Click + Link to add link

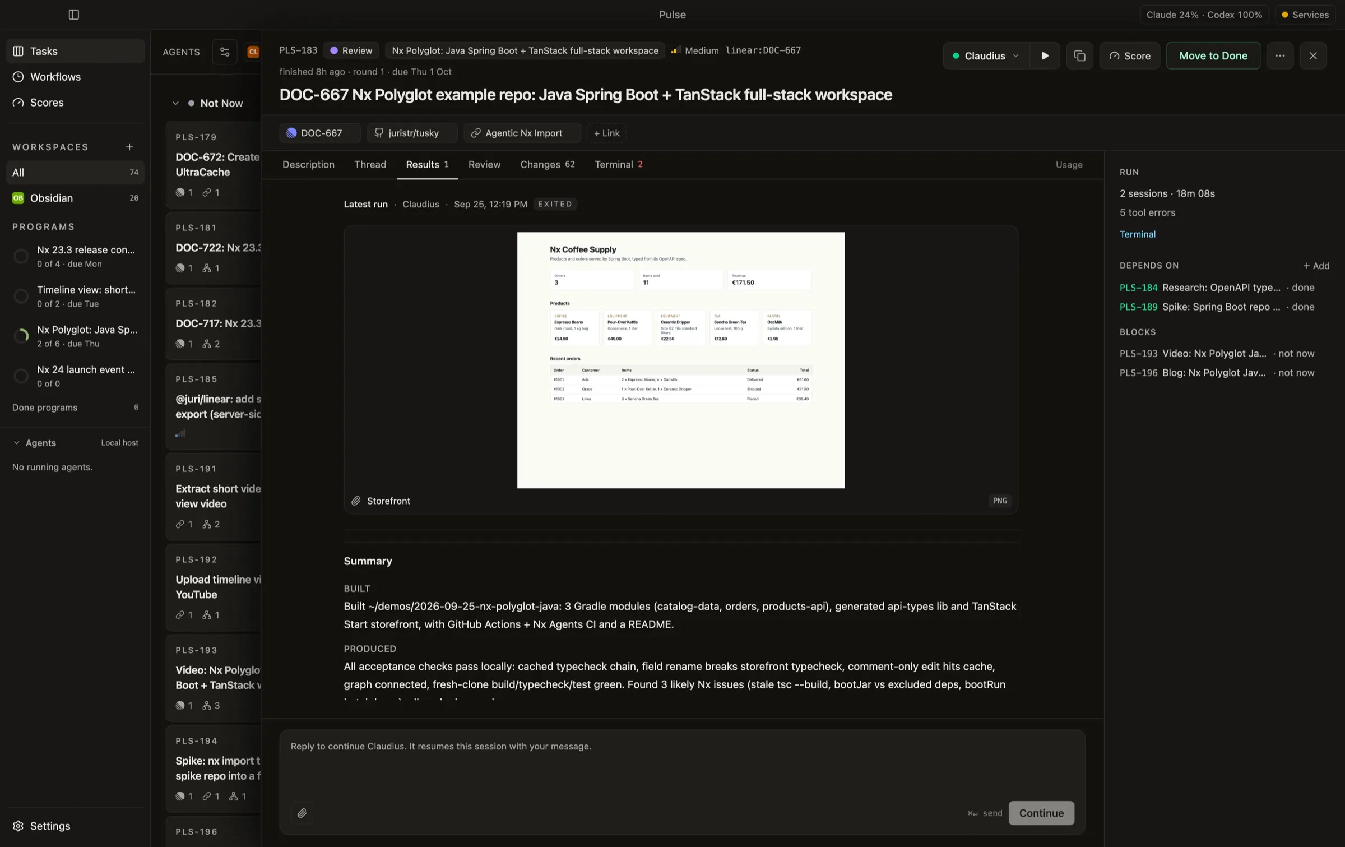606,133
